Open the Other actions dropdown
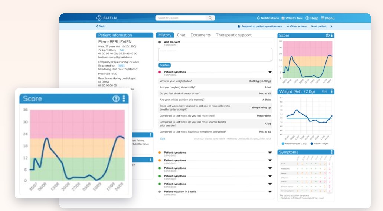 click(297, 26)
